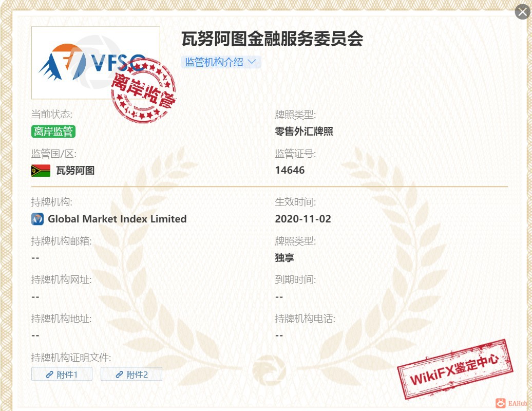Click the 持牌机构地址 label
This screenshot has height=411, width=532.
coord(62,319)
